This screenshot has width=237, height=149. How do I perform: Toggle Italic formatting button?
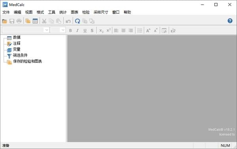(x=77, y=30)
